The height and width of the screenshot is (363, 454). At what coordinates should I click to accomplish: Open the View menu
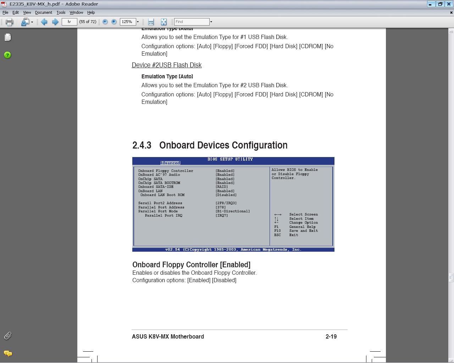(x=27, y=12)
